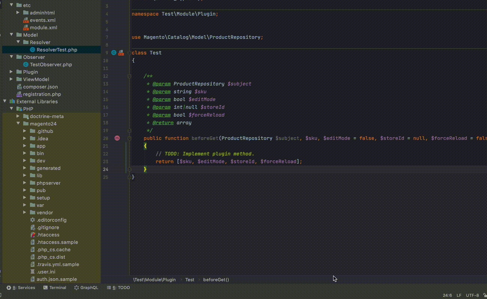Collapse the magento24 folder
The width and height of the screenshot is (487, 299).
click(18, 124)
